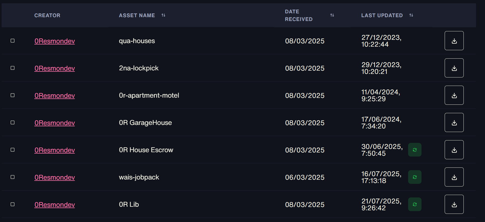Sort by Last Updated column arrows
This screenshot has height=222, width=485.
(411, 15)
